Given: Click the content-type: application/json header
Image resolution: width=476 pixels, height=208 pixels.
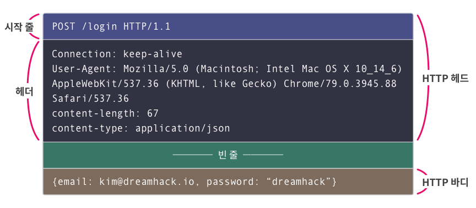Looking at the screenshot, I should pos(141,128).
